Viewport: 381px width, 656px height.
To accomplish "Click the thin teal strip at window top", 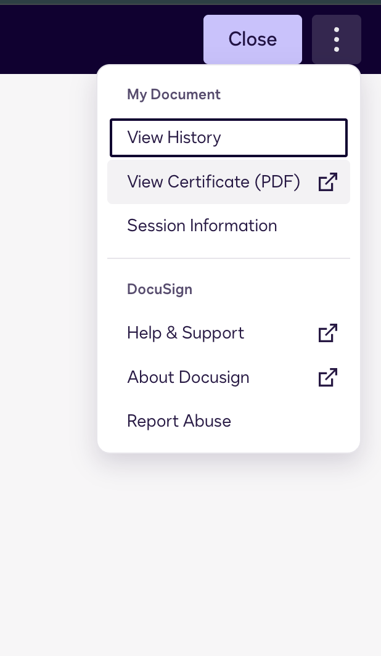I will click(x=190, y=2).
